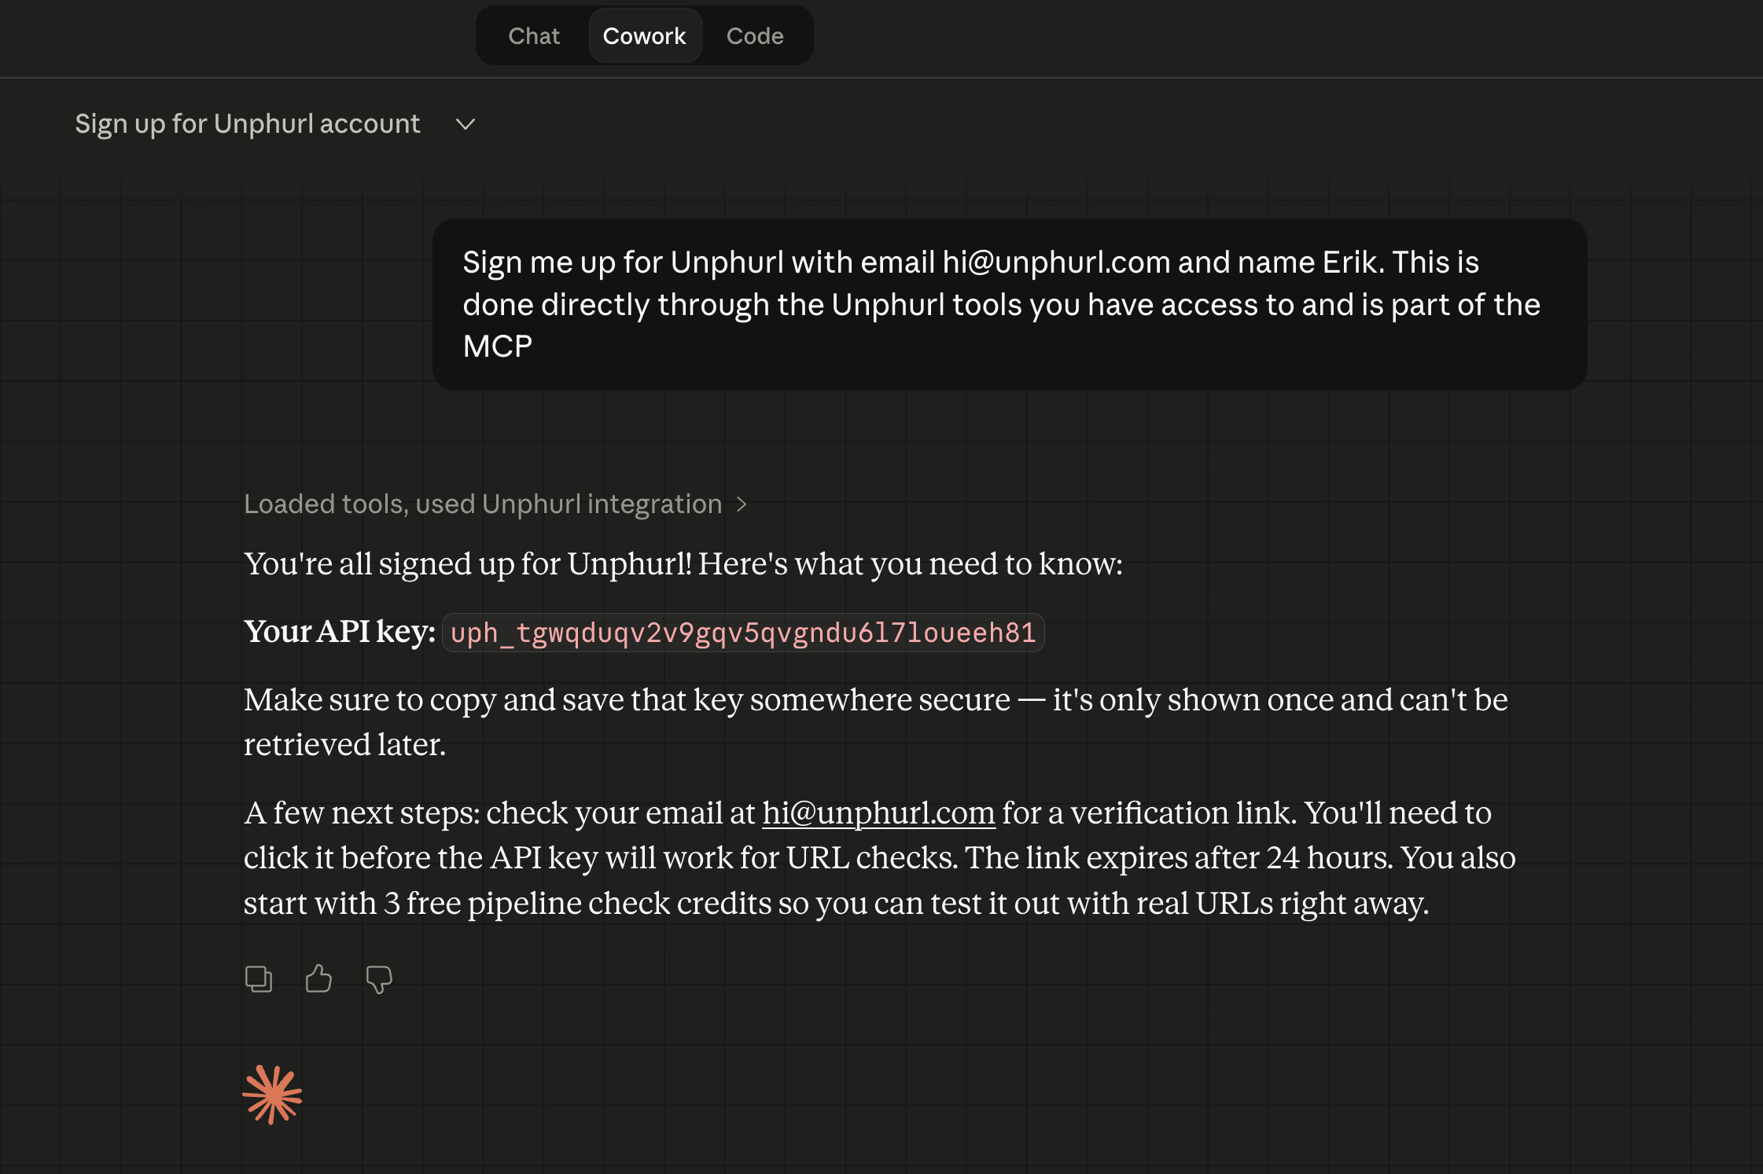Click the Your API key bold label
Screen dimensions: 1763x1174
pyautogui.click(x=340, y=632)
